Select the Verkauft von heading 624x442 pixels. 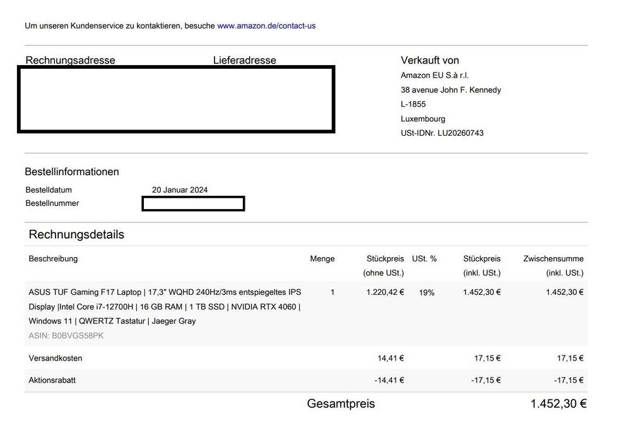tap(430, 61)
